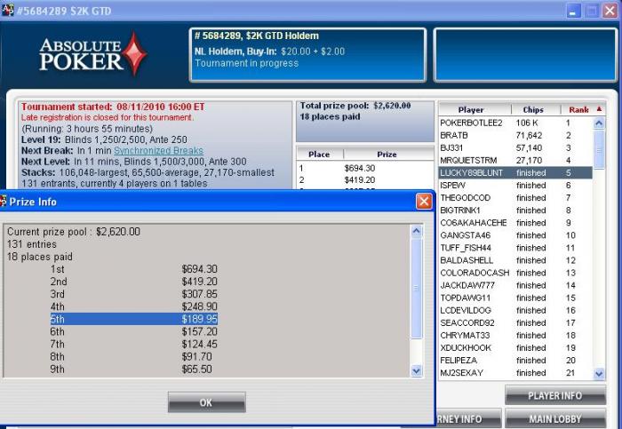
Task: Select player BIGTRINK1 row
Action: click(x=515, y=211)
